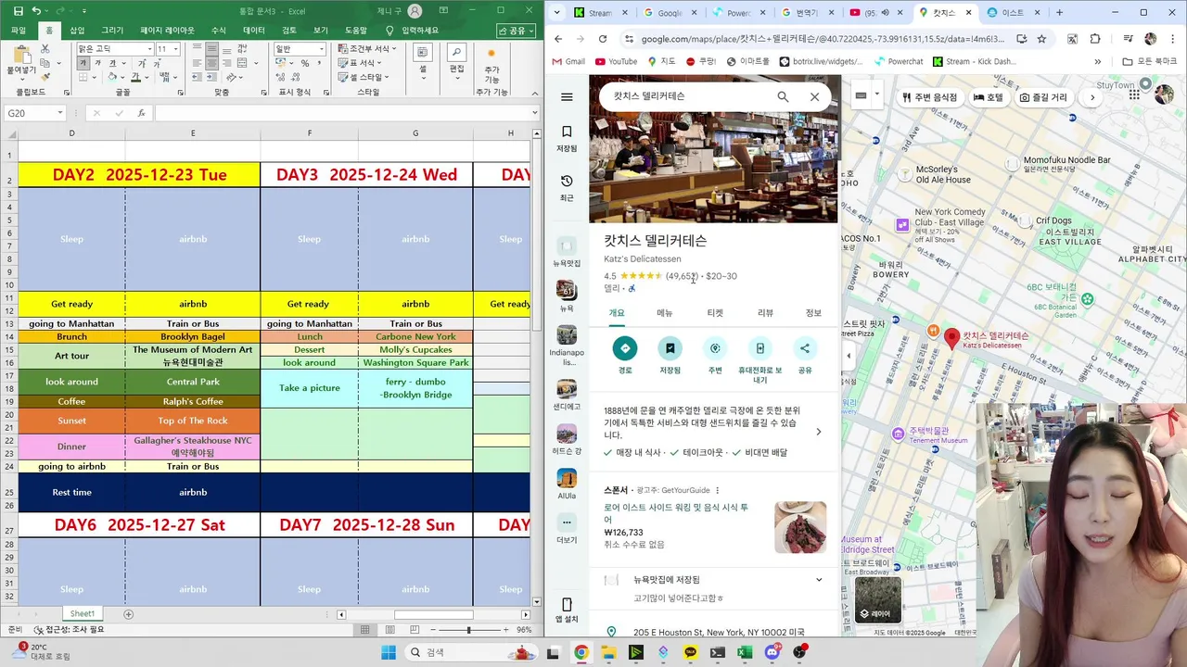
Task: Expand the 뉴욕맛집에 저장됨 saved-list section
Action: tap(713, 580)
